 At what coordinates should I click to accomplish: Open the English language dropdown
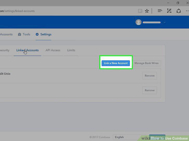pos(130,137)
